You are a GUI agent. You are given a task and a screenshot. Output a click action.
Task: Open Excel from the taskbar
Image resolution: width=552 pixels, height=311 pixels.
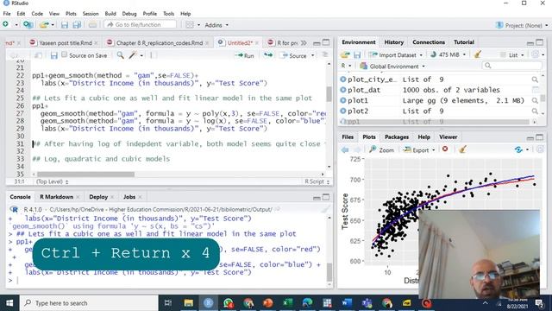[x=287, y=303]
